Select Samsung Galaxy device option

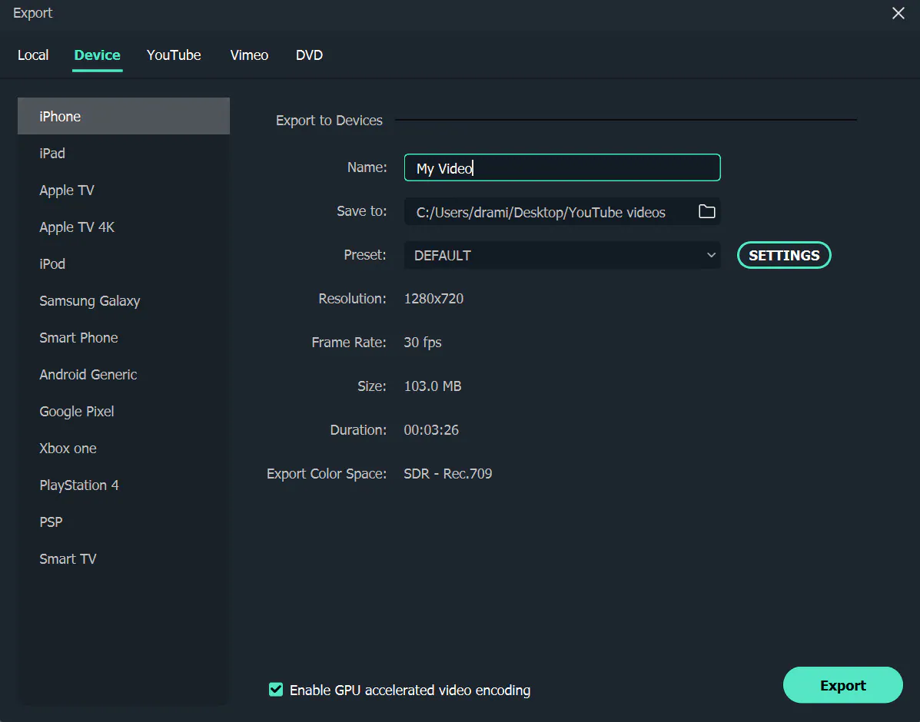click(x=90, y=301)
